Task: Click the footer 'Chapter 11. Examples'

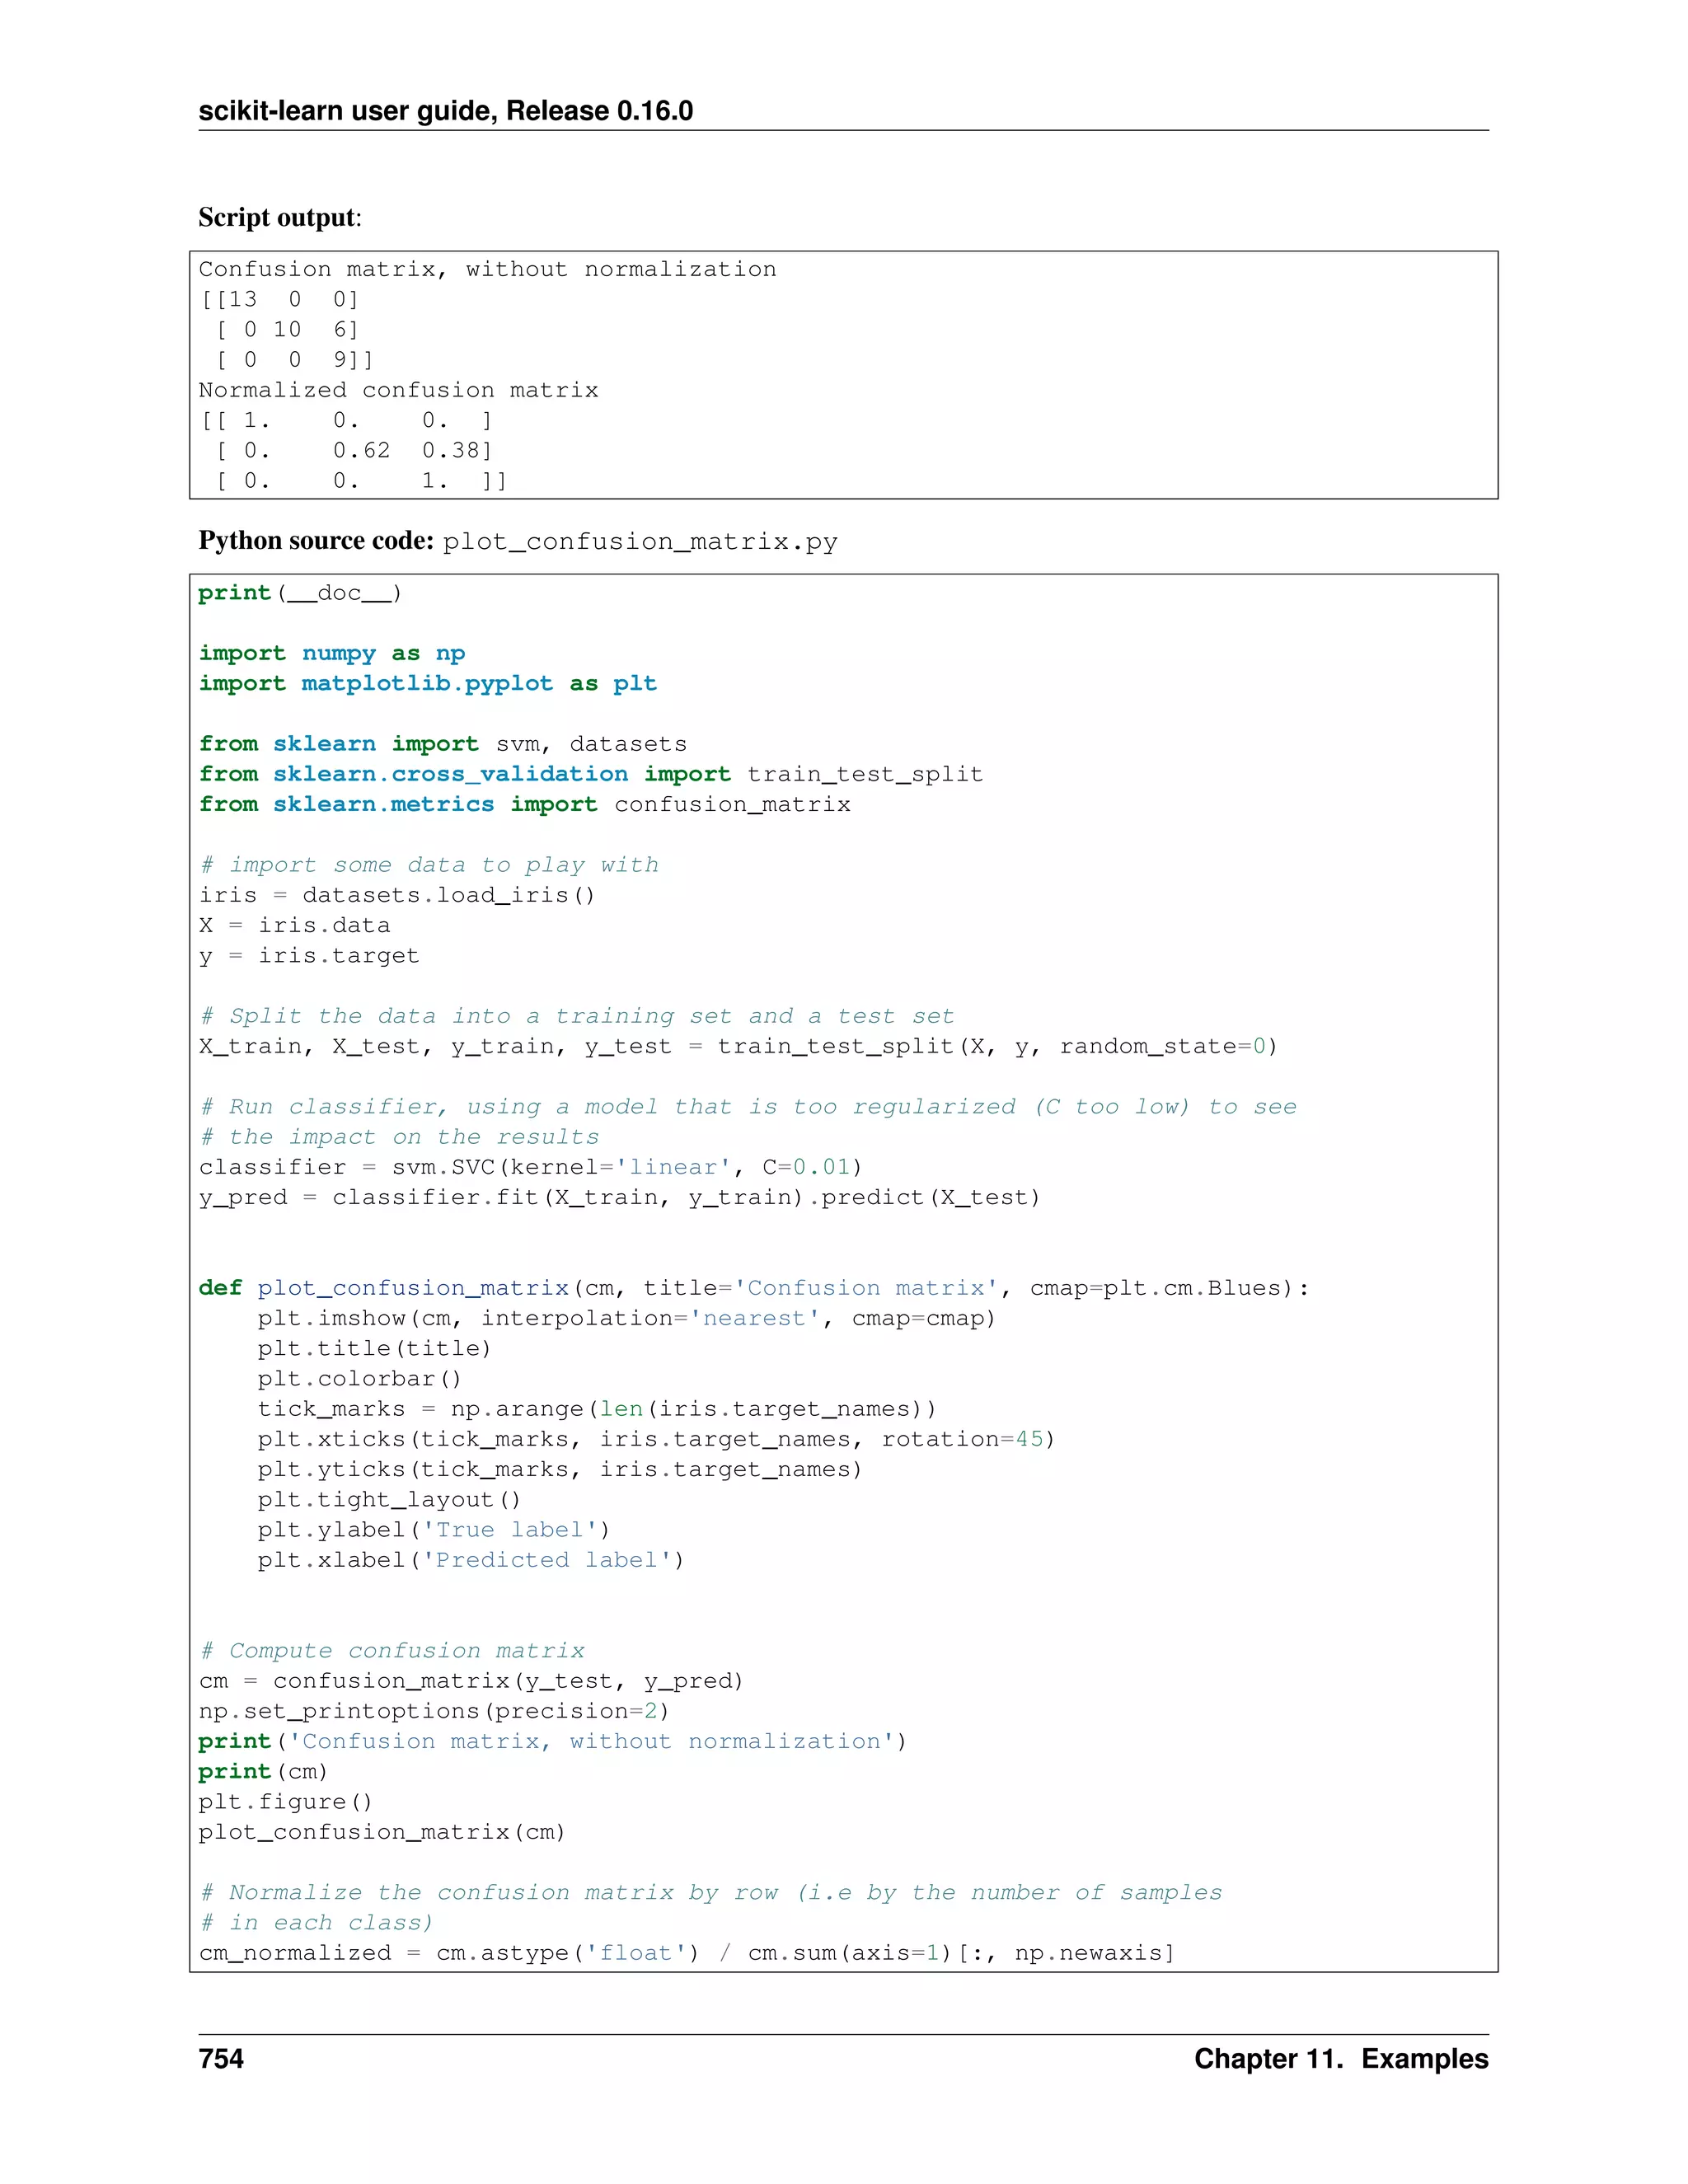Action: click(1341, 2059)
